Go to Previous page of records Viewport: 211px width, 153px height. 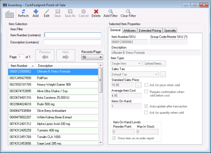pyautogui.click(x=45, y=55)
